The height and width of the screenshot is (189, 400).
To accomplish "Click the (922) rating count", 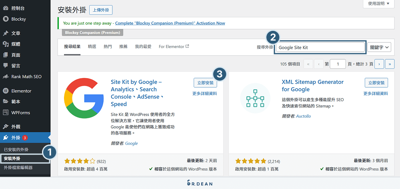I will 101,161.
